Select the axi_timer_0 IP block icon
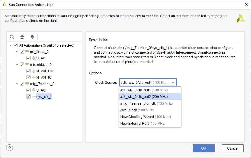This screenshot has width=251, height=158. tap(27, 52)
